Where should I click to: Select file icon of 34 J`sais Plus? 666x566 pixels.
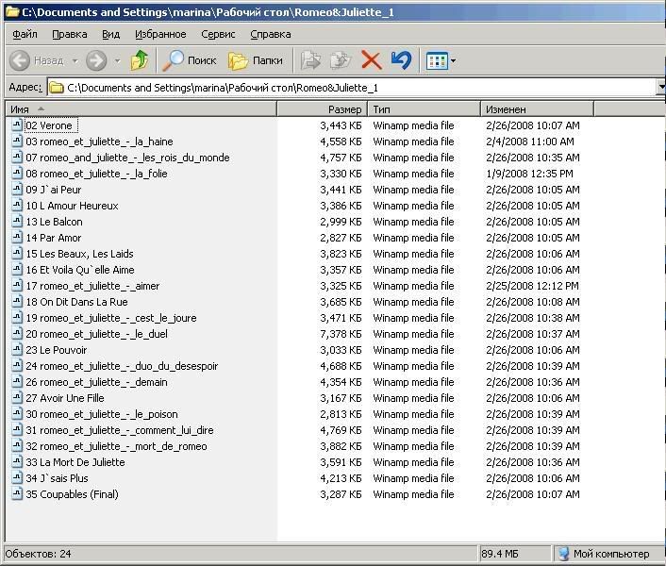17,478
